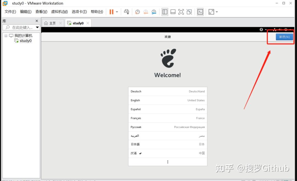Viewport: 297px width, 181px height.
Task: Click the VMware Workstation title bar icon
Action: pos(5,3)
